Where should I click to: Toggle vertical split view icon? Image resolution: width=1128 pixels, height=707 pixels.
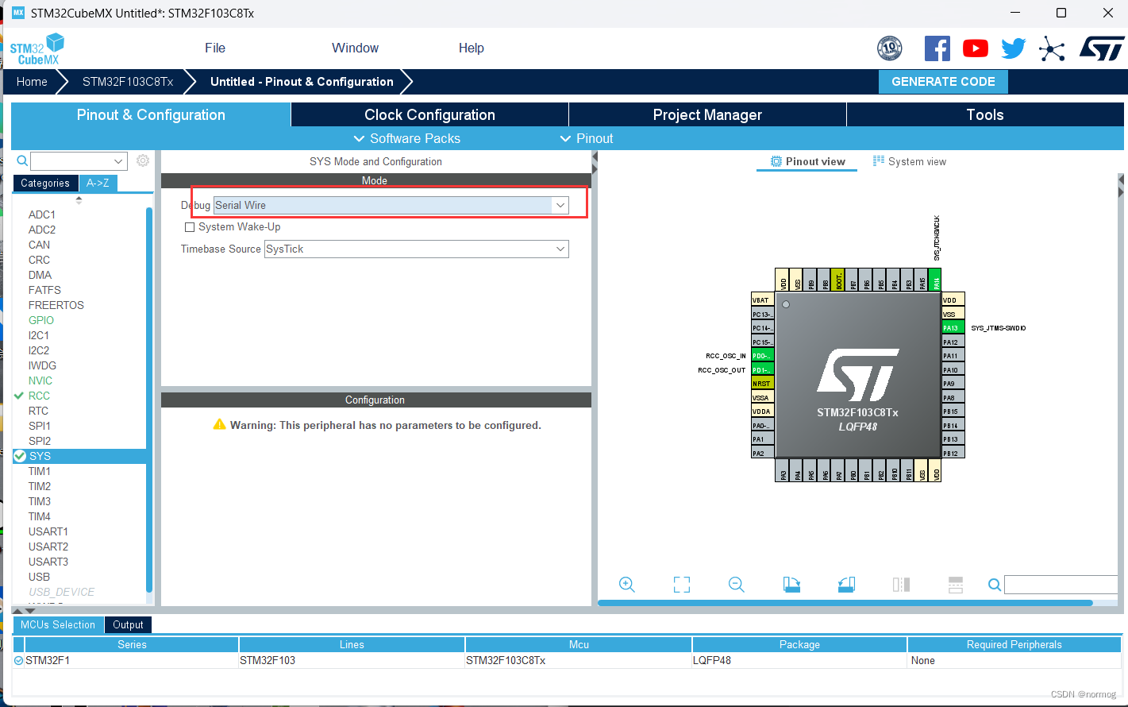pos(901,585)
